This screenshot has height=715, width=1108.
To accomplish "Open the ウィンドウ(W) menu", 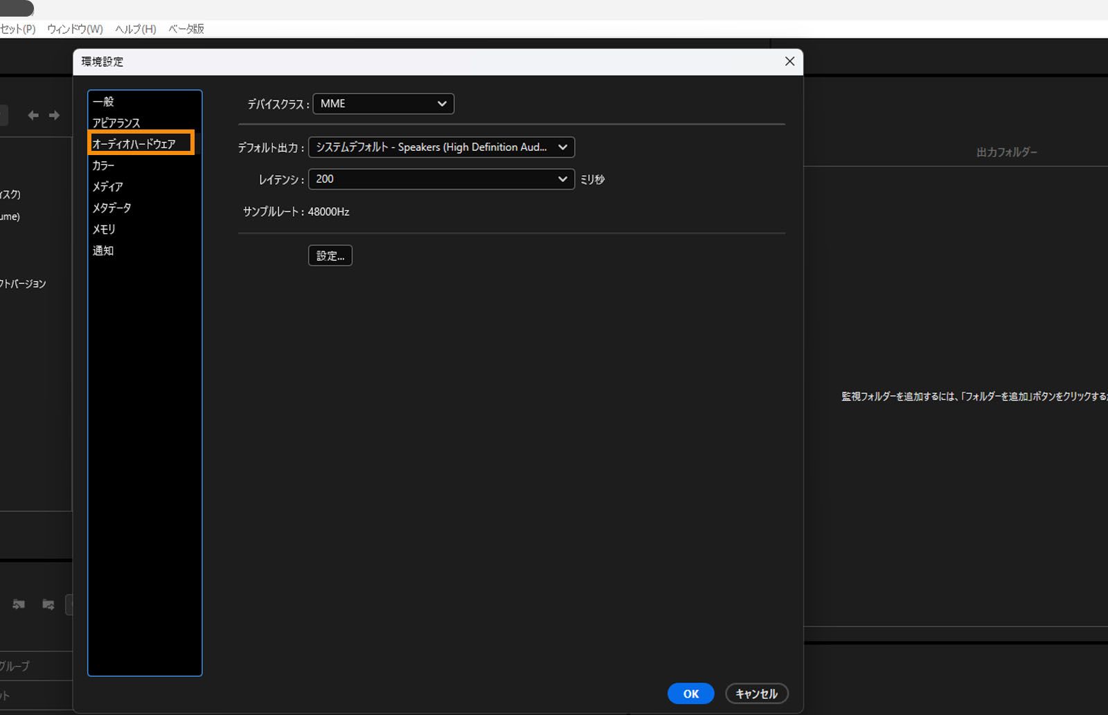I will [x=75, y=29].
